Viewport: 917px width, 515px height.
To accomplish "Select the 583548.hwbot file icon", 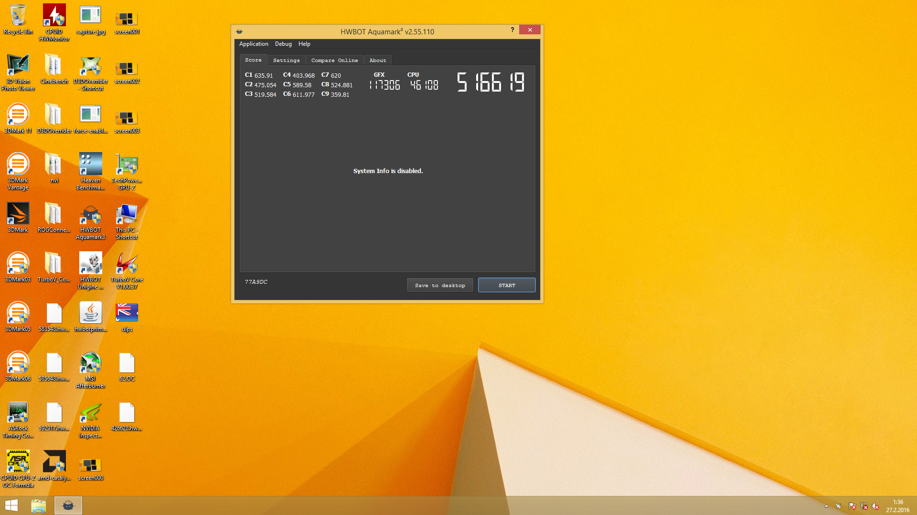I will click(54, 317).
